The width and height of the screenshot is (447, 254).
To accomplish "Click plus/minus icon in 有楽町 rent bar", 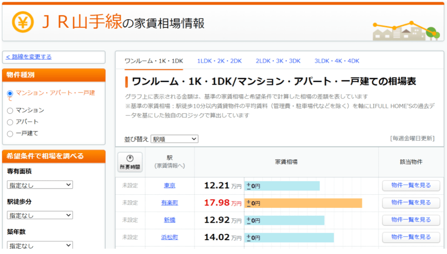I will point(249,203).
